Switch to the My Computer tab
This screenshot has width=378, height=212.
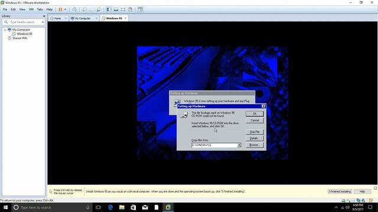[x=83, y=18]
